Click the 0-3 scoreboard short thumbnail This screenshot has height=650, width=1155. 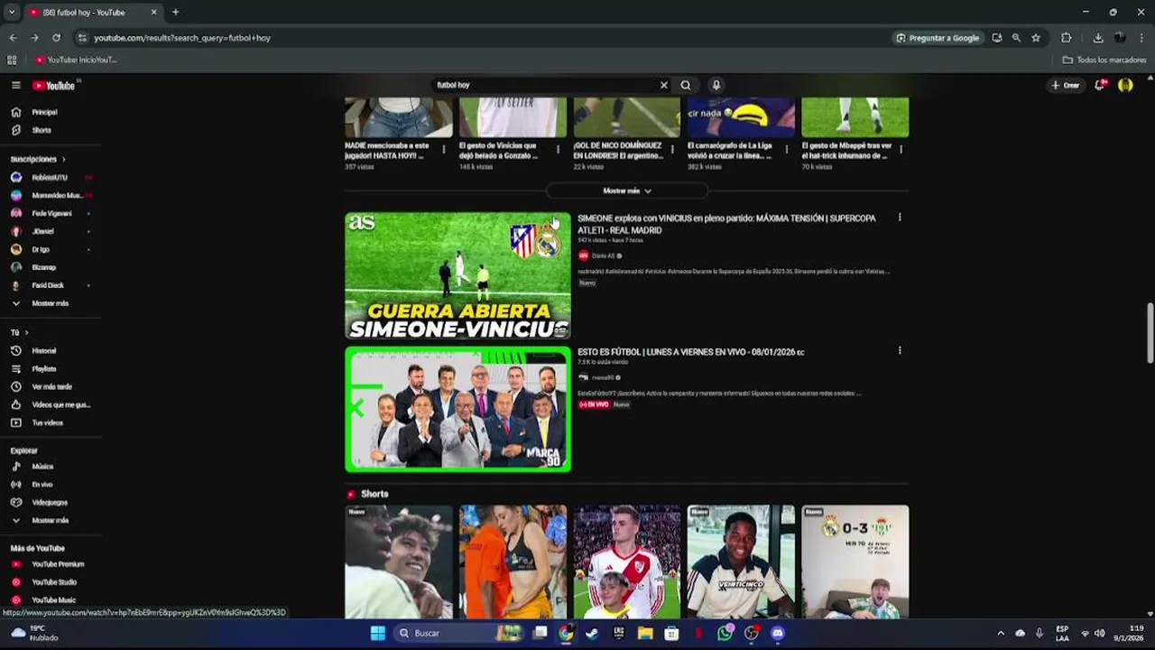[855, 562]
